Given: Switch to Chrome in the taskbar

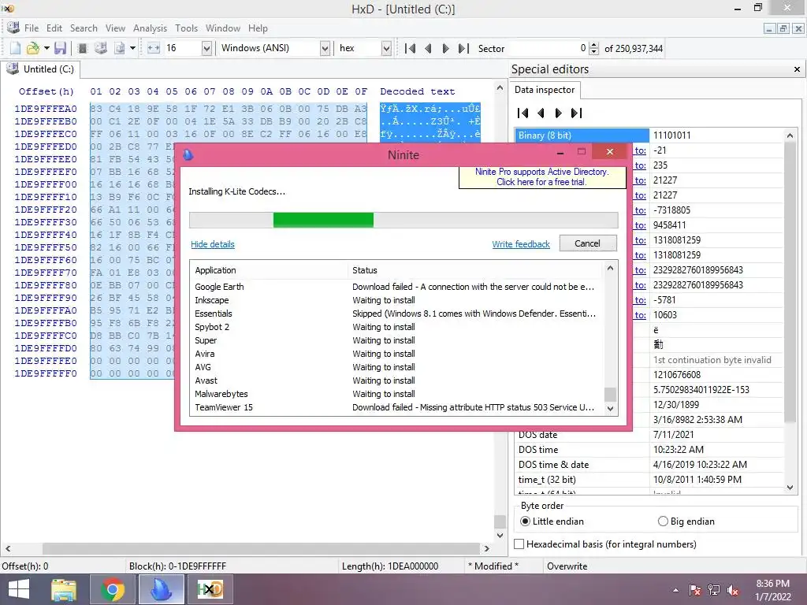Looking at the screenshot, I should [x=113, y=589].
